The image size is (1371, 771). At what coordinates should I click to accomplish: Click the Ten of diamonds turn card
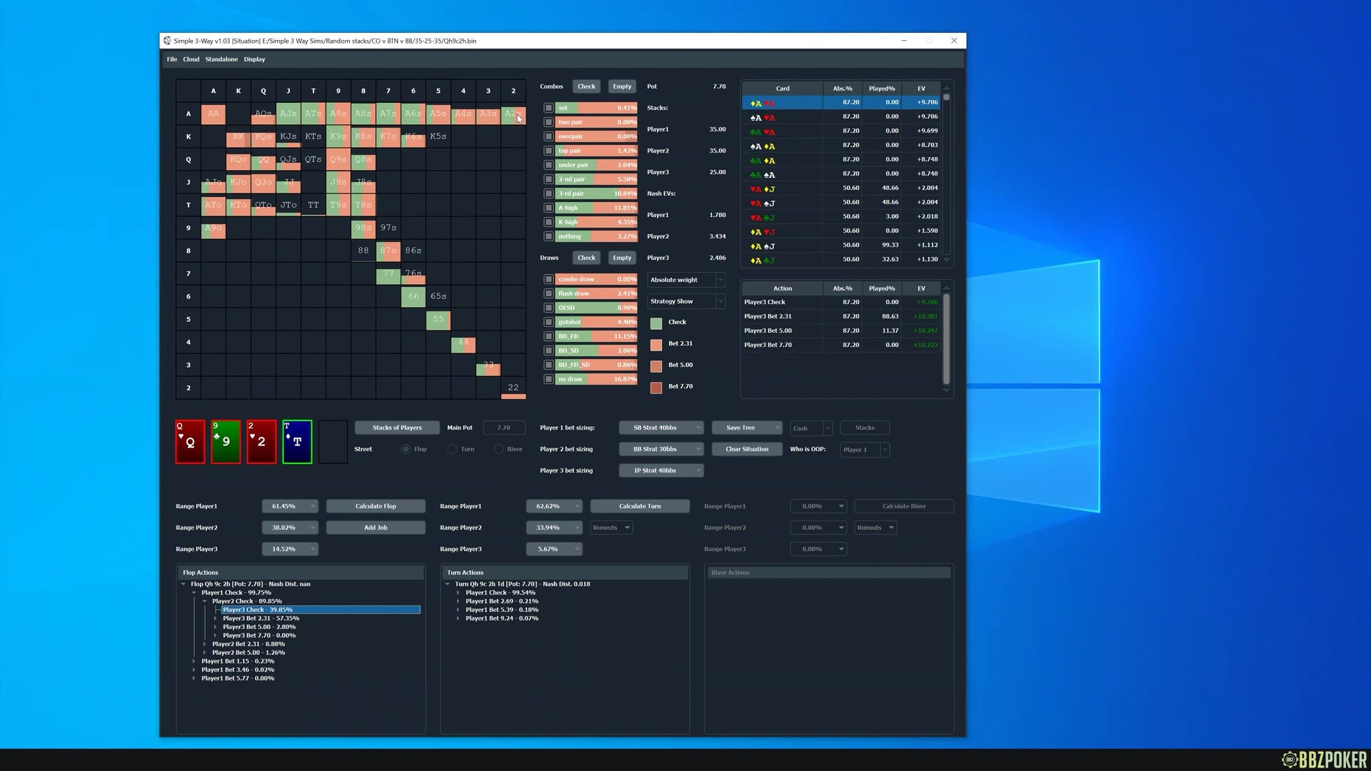297,442
